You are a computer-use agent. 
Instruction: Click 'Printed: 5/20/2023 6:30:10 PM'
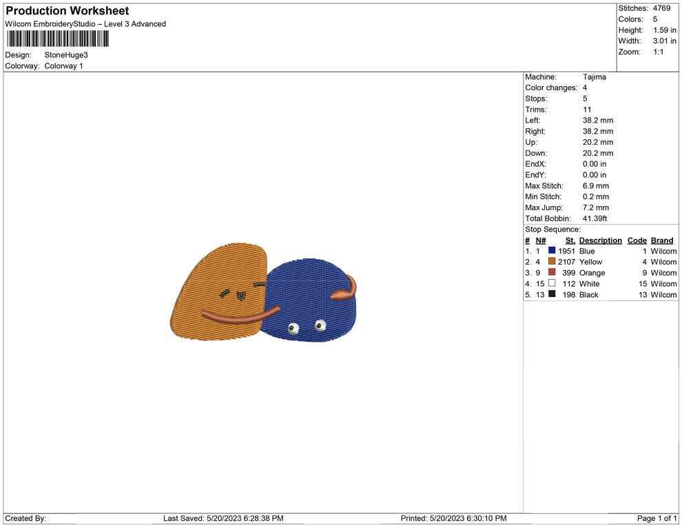point(454,518)
